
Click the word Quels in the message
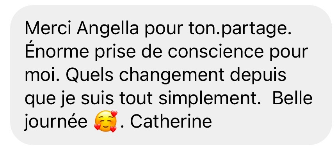point(89,75)
